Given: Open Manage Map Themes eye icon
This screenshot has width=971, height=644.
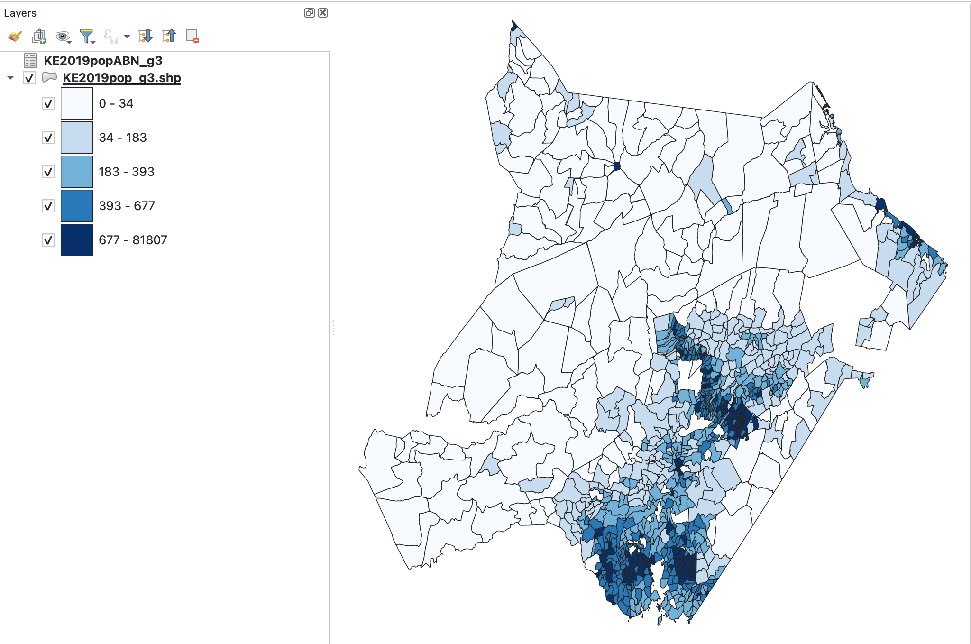Looking at the screenshot, I should click(x=63, y=37).
